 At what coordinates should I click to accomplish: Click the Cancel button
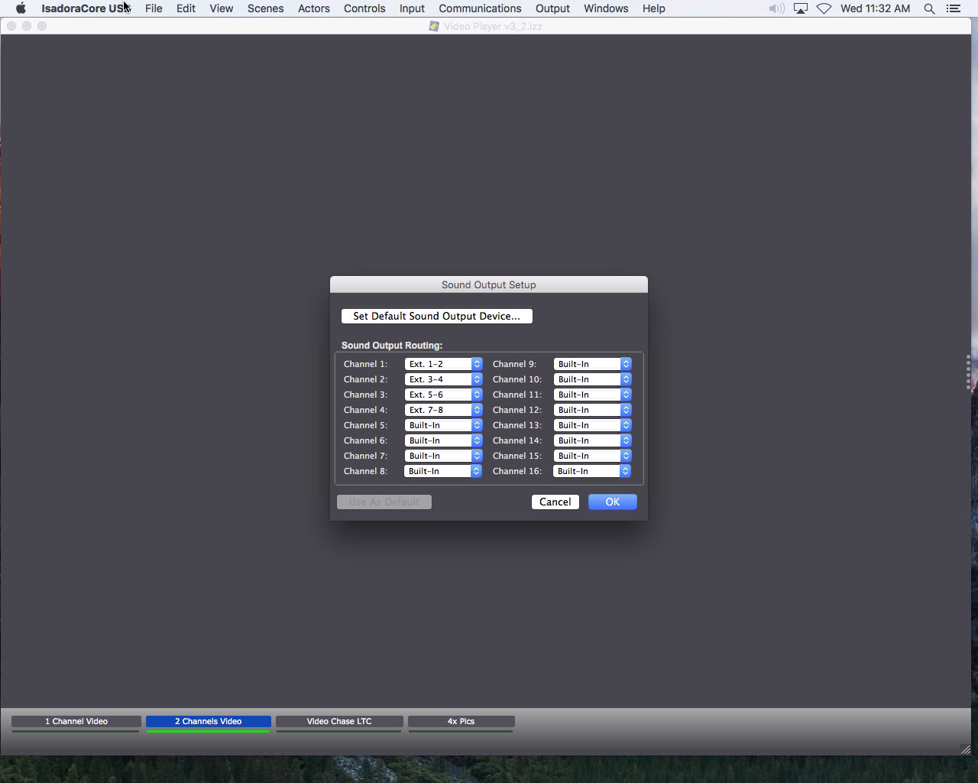click(555, 502)
